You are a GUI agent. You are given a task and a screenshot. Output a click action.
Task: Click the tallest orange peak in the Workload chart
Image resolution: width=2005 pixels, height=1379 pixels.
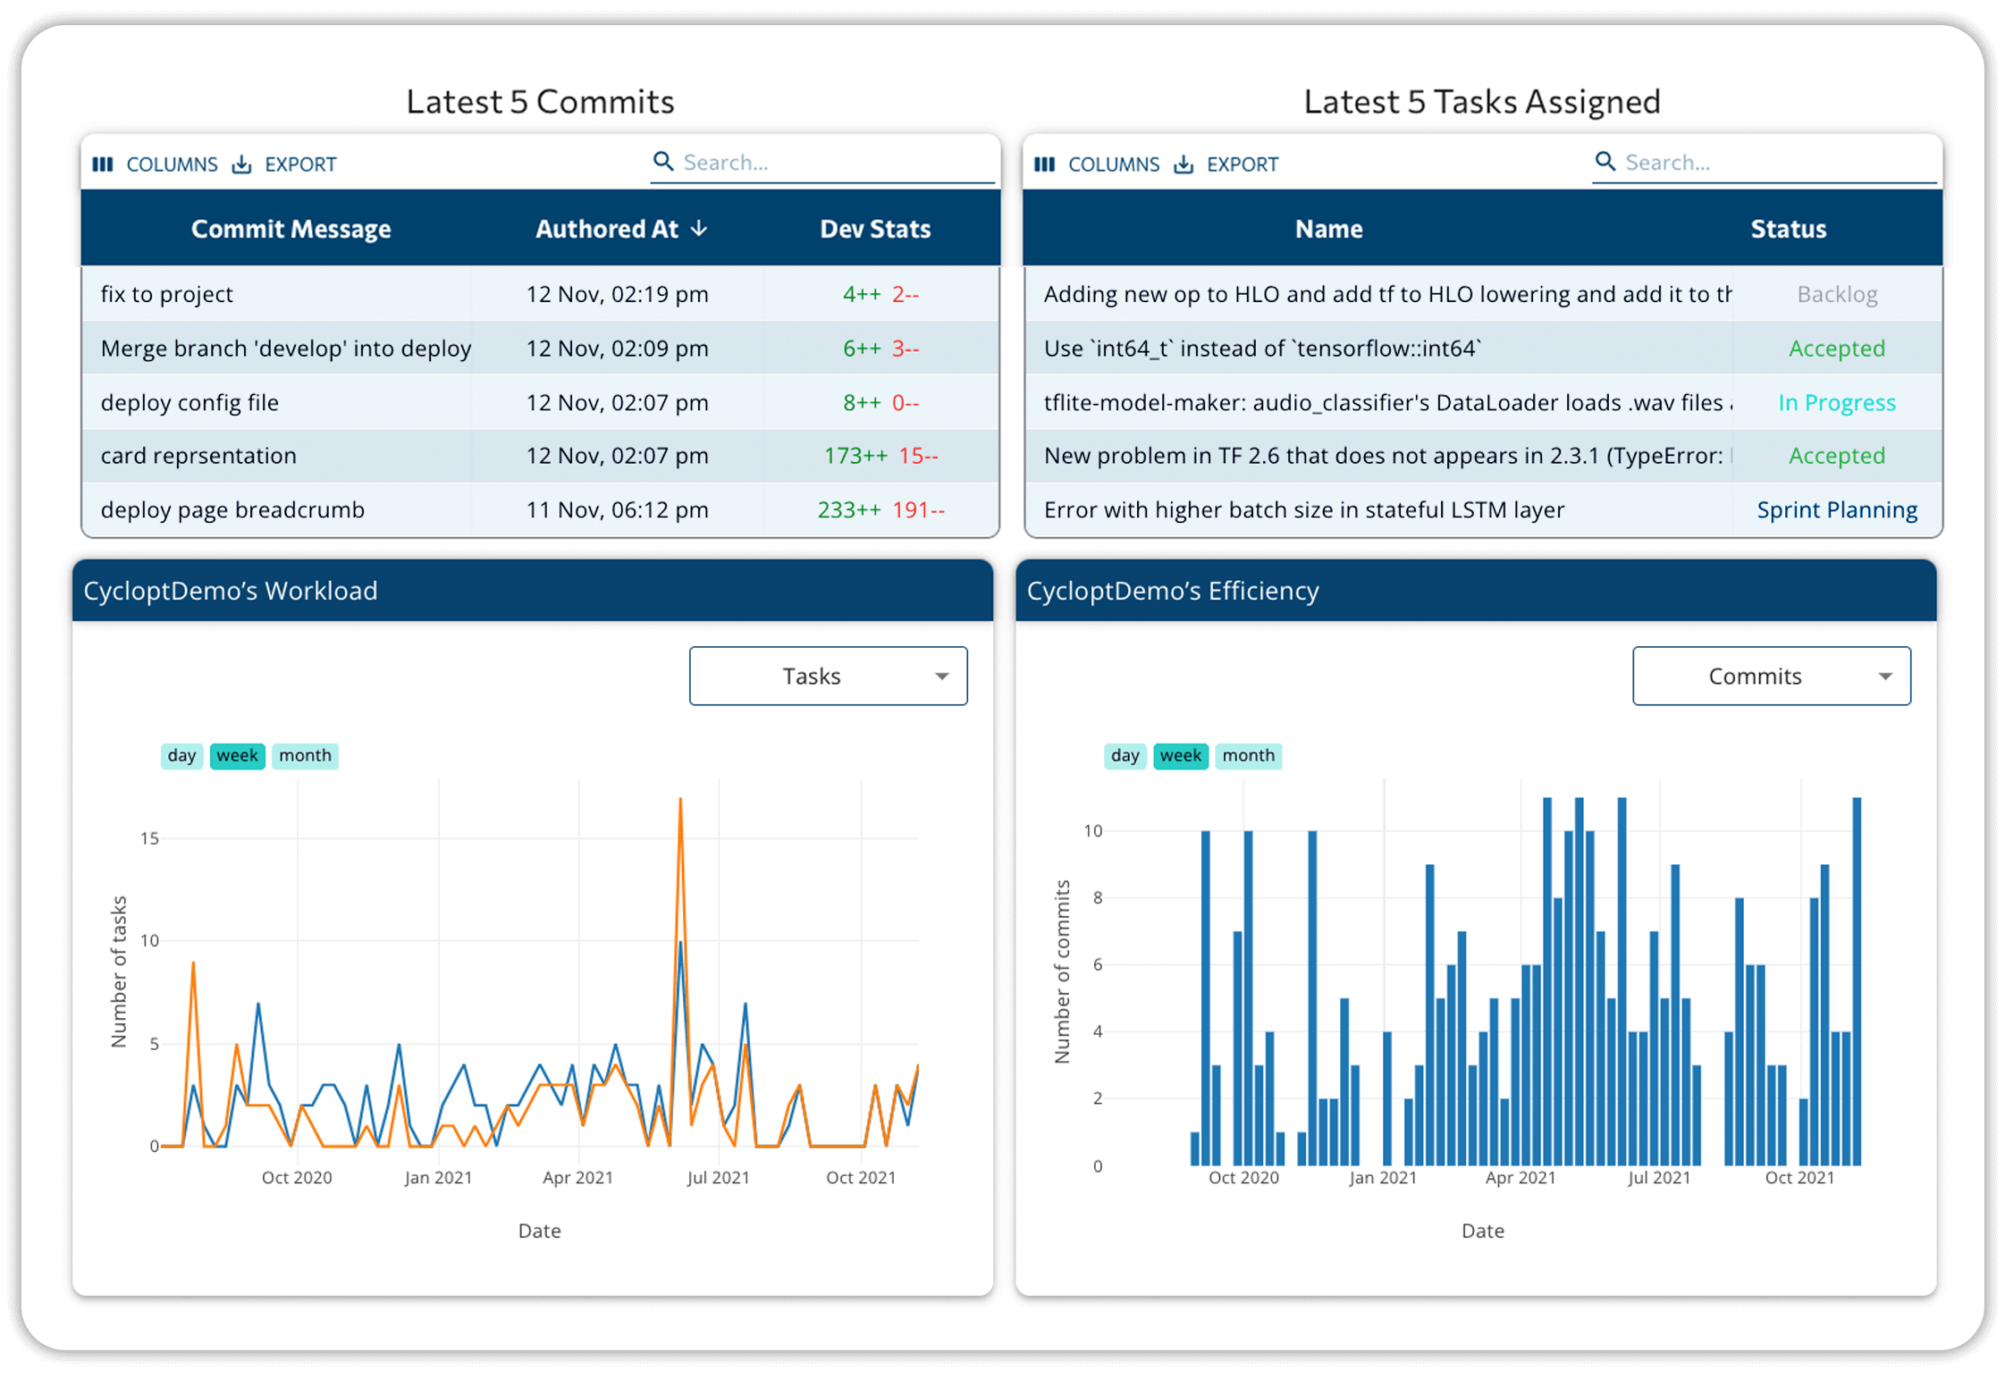[680, 802]
